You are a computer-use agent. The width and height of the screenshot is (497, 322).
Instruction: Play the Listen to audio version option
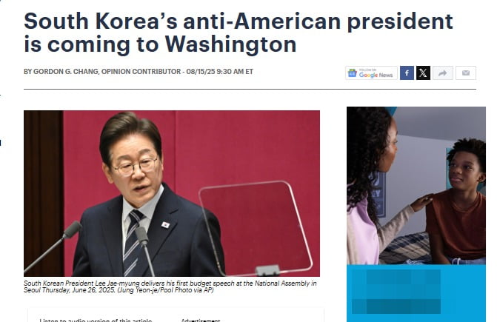pyautogui.click(x=96, y=320)
